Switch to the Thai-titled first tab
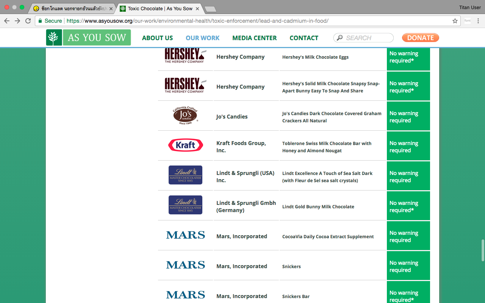 72,8
